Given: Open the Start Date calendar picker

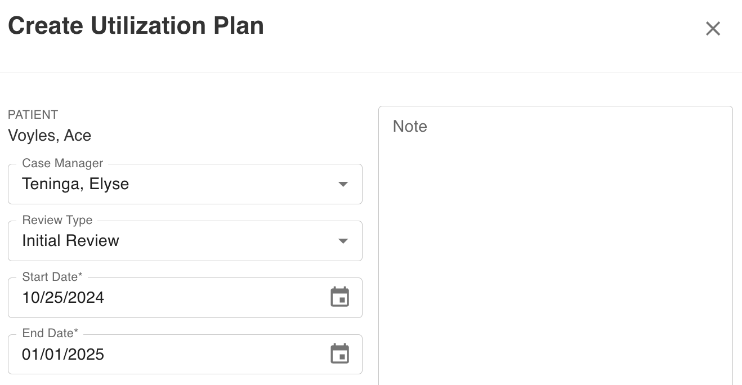Looking at the screenshot, I should 339,297.
